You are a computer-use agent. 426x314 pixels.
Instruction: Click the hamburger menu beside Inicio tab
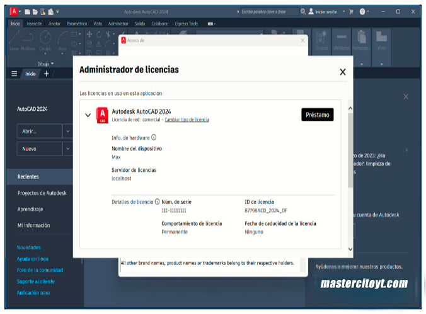pyautogui.click(x=14, y=74)
